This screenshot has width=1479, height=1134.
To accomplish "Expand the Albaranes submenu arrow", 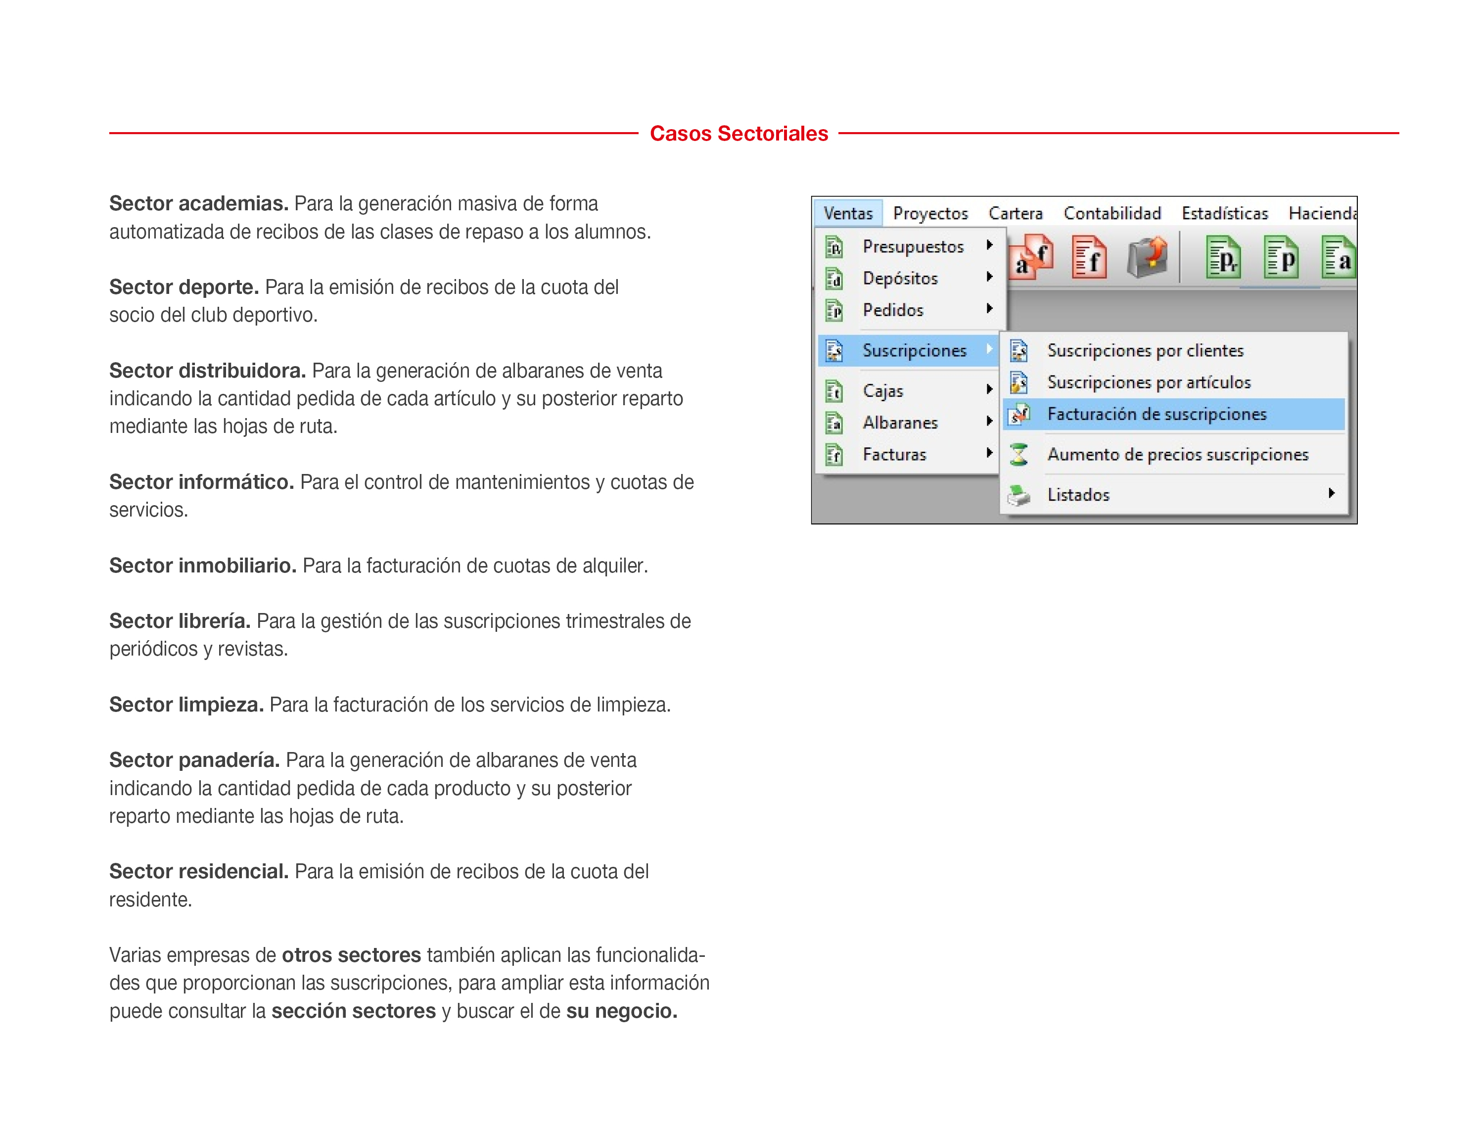I will point(989,421).
